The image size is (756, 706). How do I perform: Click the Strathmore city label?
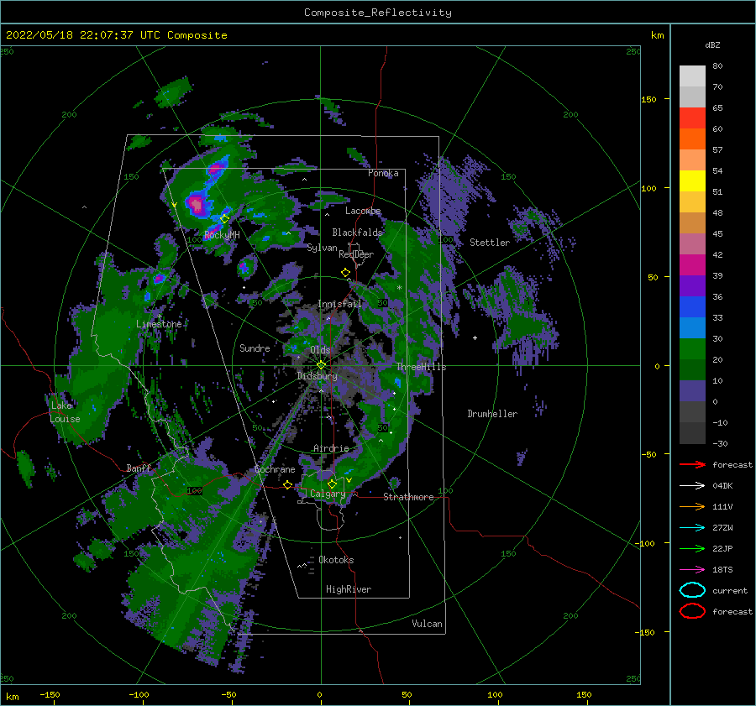tap(408, 497)
